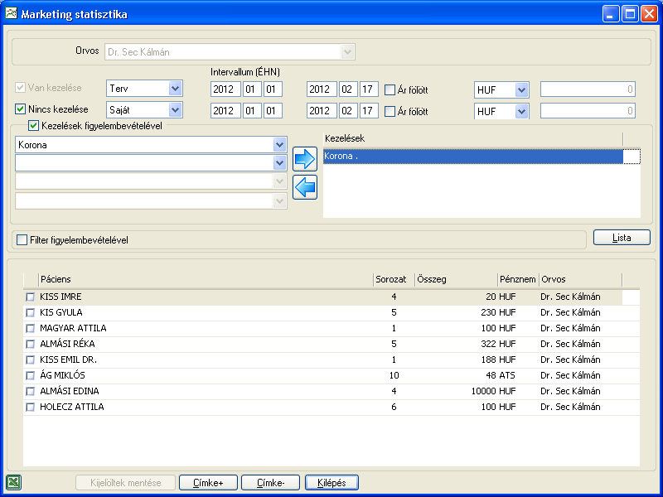The image size is (663, 497).
Task: Click Sorozat value 10 for ÁG MIKLÓS
Action: (394, 375)
